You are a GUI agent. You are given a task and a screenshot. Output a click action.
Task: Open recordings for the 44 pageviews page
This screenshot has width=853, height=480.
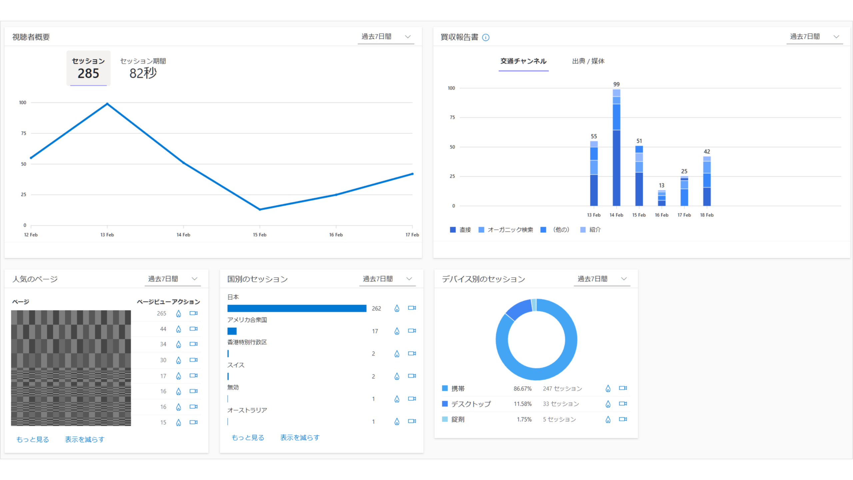pos(193,329)
